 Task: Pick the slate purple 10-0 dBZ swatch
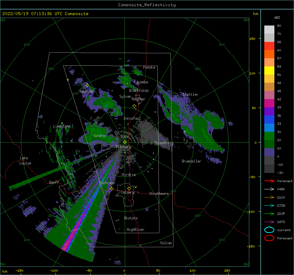tap(269, 152)
